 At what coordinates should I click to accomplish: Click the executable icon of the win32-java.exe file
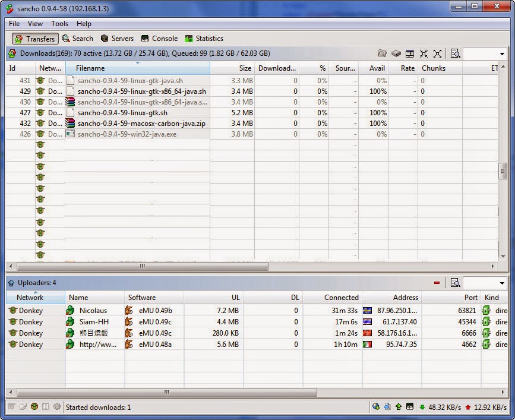(x=70, y=134)
